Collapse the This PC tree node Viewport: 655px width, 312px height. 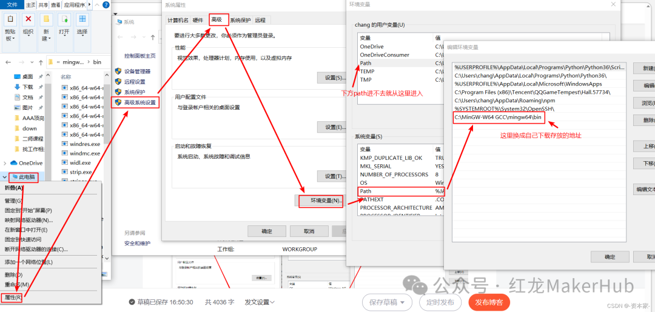click(5, 178)
